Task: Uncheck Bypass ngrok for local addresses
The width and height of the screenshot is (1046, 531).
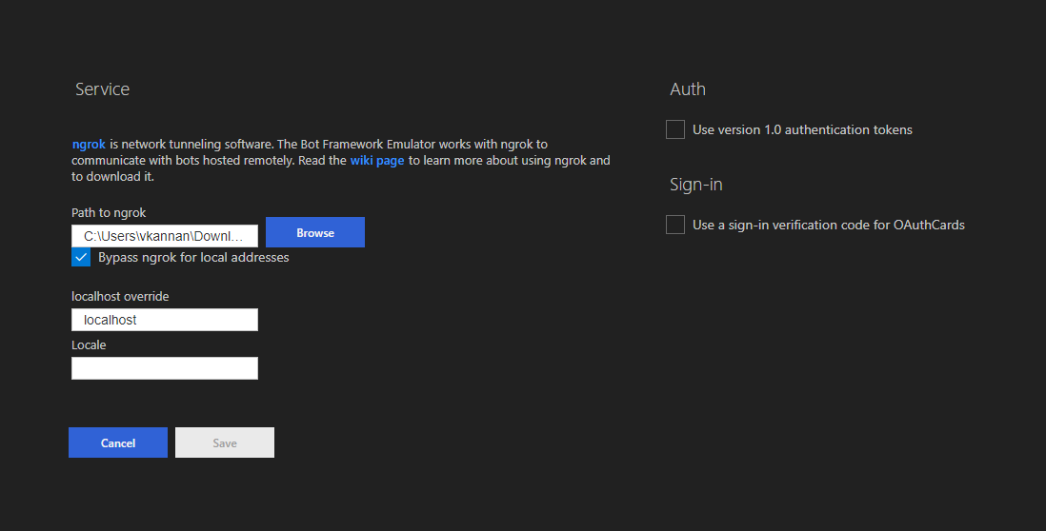Action: tap(81, 257)
